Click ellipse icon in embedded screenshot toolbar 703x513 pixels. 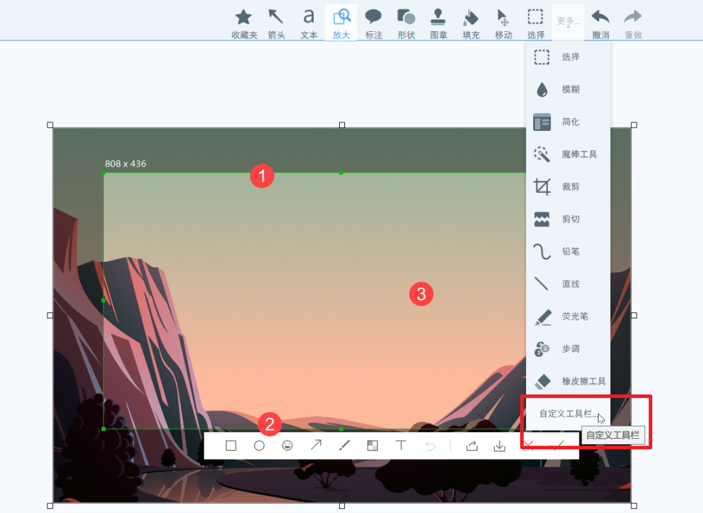[259, 446]
